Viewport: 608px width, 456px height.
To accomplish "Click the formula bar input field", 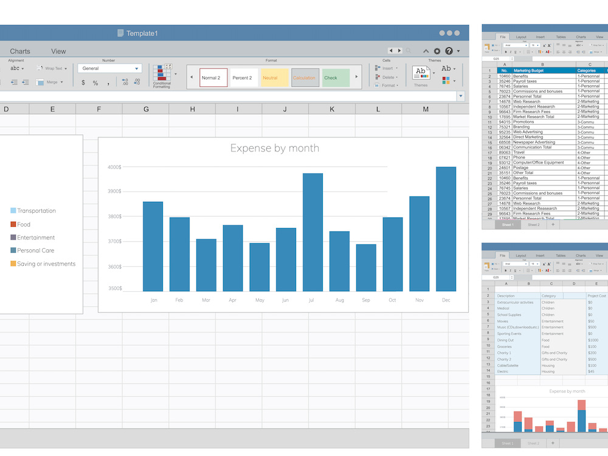I will tap(228, 96).
